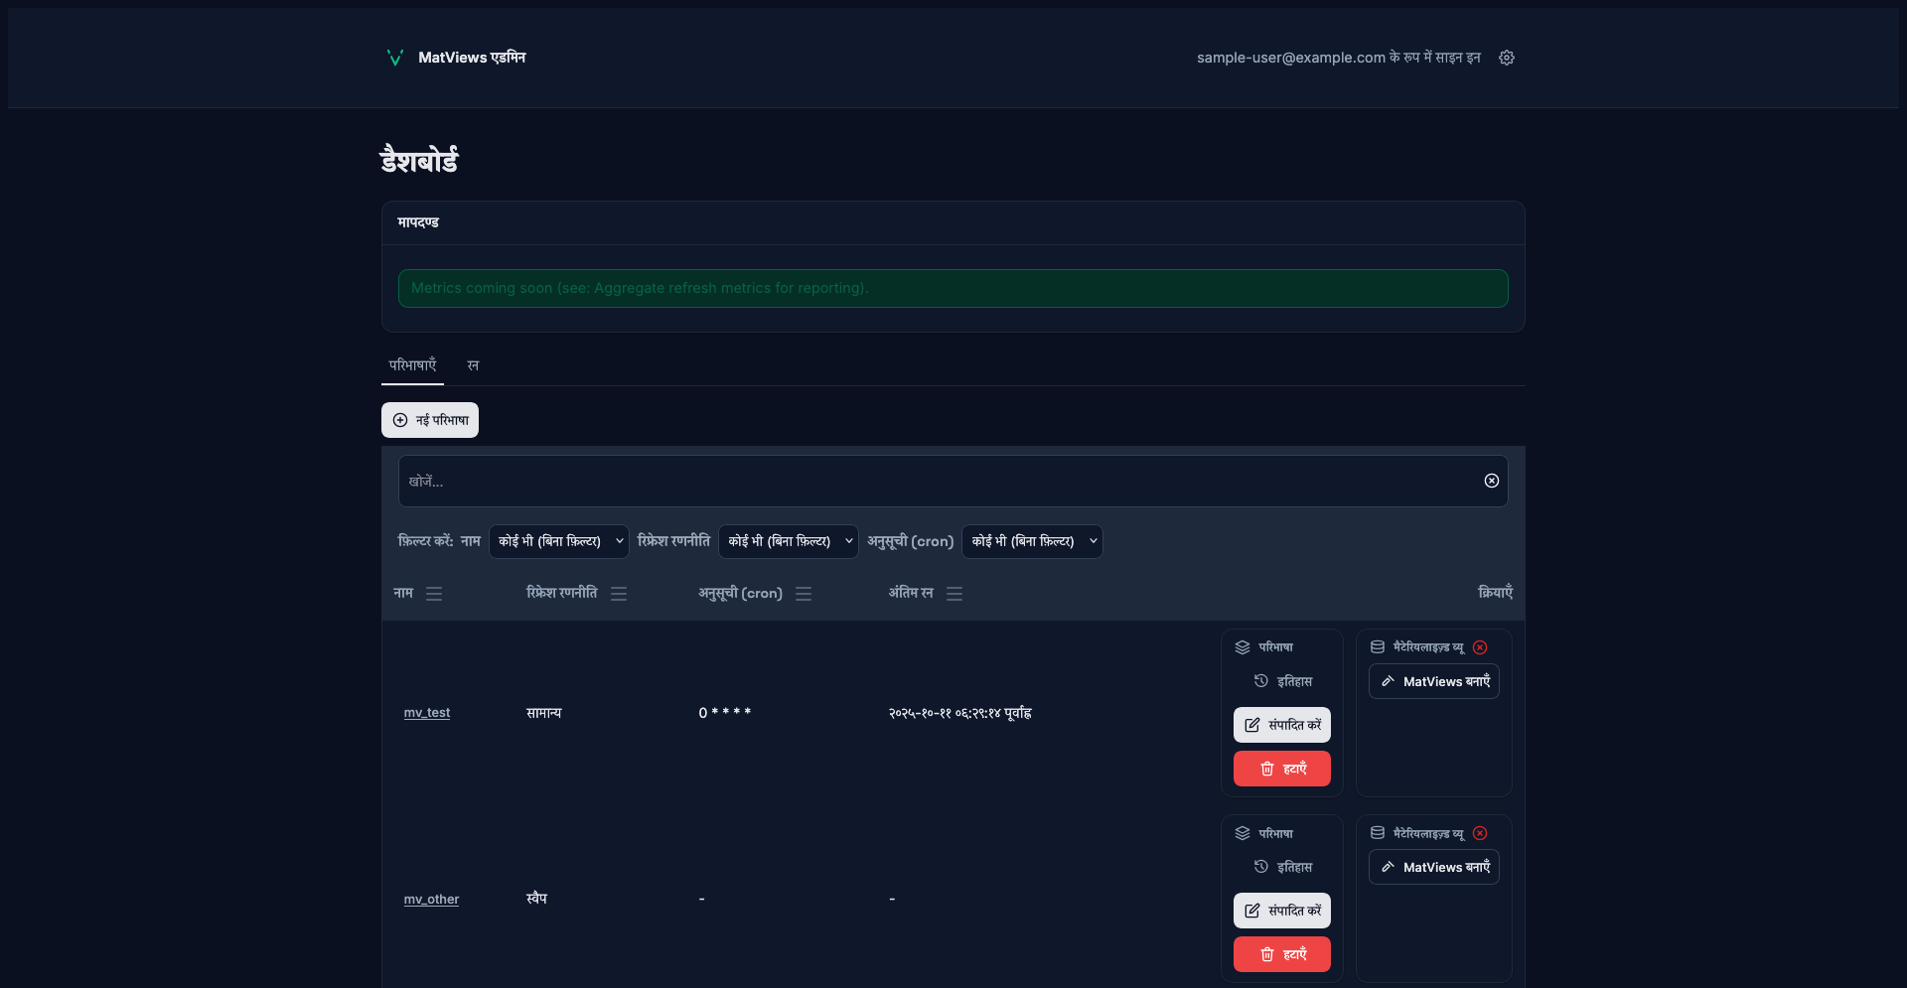Click the नई परिभाषा button

[x=430, y=420]
